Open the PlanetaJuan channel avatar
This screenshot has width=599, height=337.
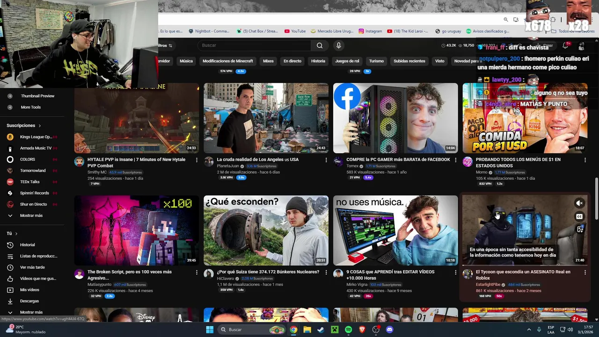[x=209, y=162]
